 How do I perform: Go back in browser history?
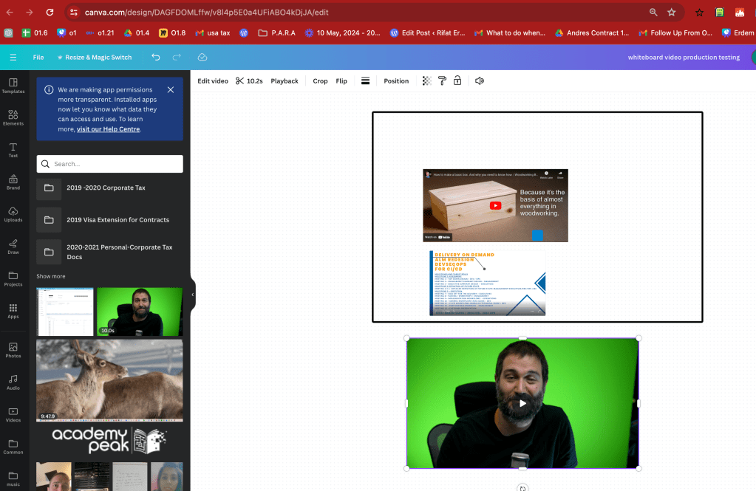click(x=10, y=12)
